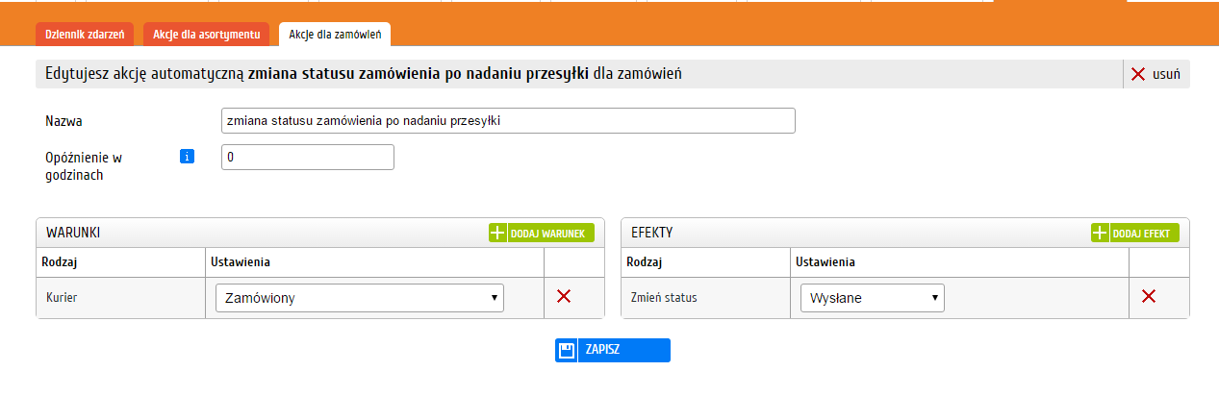
Task: Open the Zmień status dropdown showing Wysłane
Action: [873, 298]
